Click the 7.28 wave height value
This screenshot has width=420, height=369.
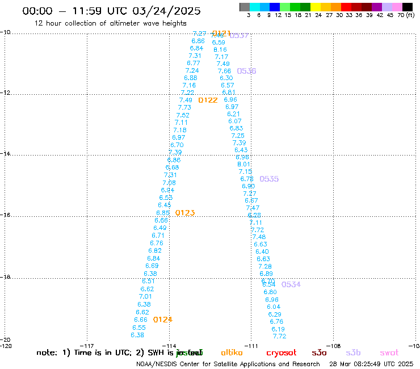click(x=265, y=266)
